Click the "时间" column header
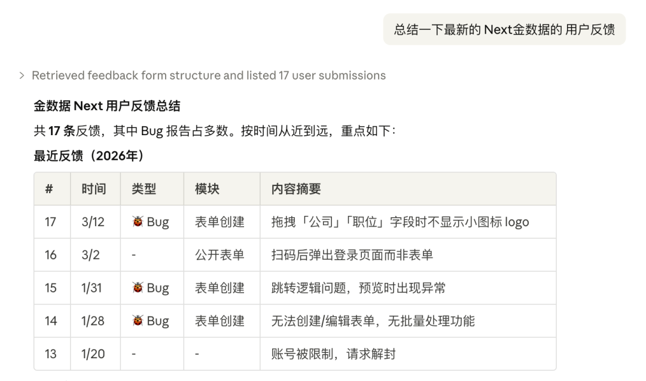Image resolution: width=646 pixels, height=381 pixels. pos(93,189)
